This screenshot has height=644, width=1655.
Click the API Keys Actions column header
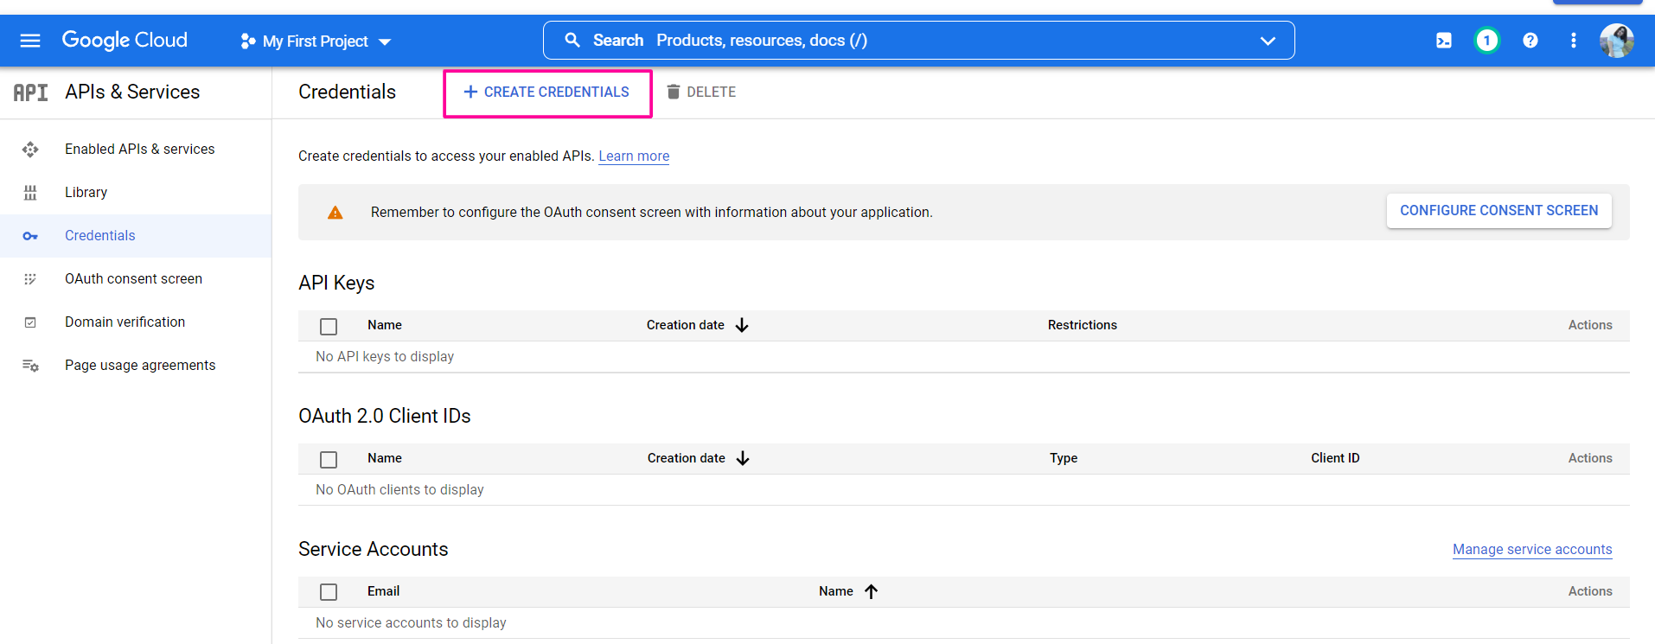1590,325
